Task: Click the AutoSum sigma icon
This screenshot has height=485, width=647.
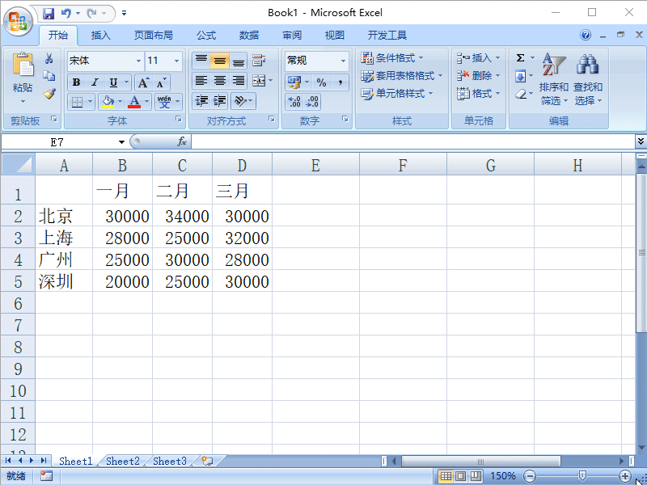Action: click(x=520, y=57)
